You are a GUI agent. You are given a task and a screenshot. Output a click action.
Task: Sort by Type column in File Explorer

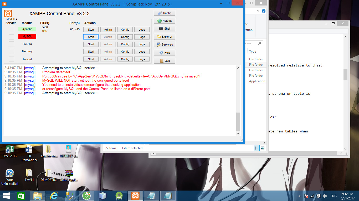click(x=253, y=52)
